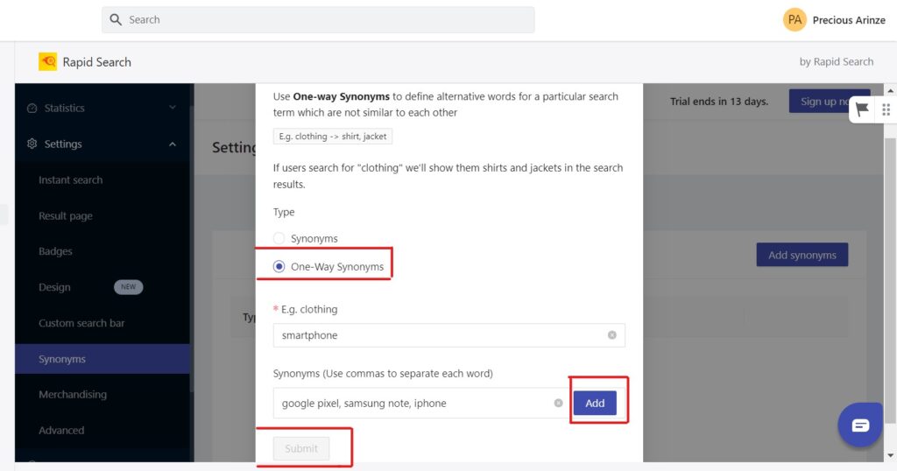Select the Synonyms radio option
The image size is (897, 471).
click(x=279, y=238)
